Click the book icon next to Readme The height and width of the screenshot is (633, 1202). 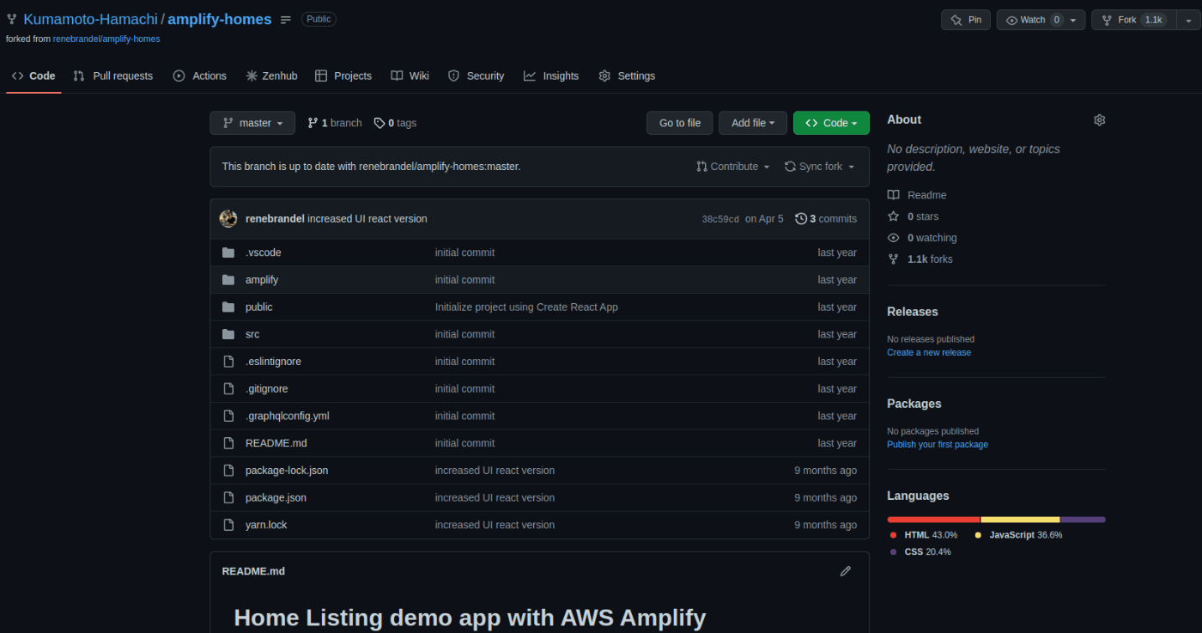[x=894, y=195]
